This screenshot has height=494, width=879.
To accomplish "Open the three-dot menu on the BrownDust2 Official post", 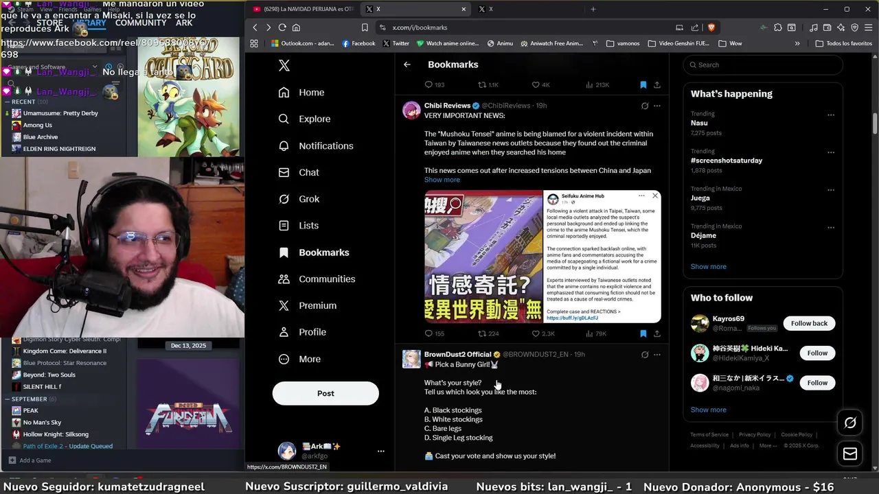I will [x=657, y=355].
